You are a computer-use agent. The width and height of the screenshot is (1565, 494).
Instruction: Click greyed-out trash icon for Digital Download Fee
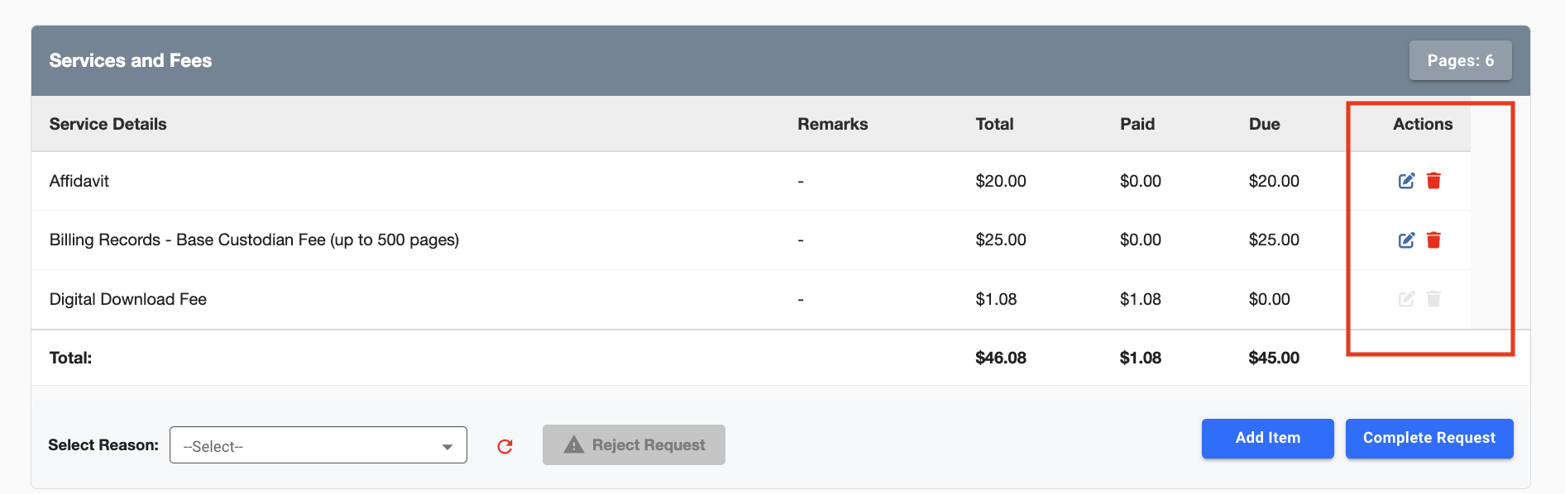click(x=1433, y=299)
